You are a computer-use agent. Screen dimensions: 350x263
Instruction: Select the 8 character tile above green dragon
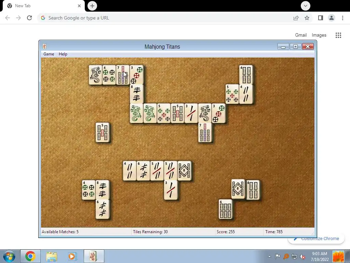(x=136, y=94)
